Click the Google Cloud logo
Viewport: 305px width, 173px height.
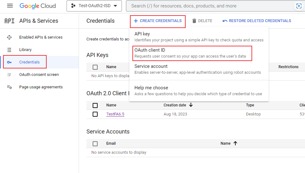(x=38, y=6)
